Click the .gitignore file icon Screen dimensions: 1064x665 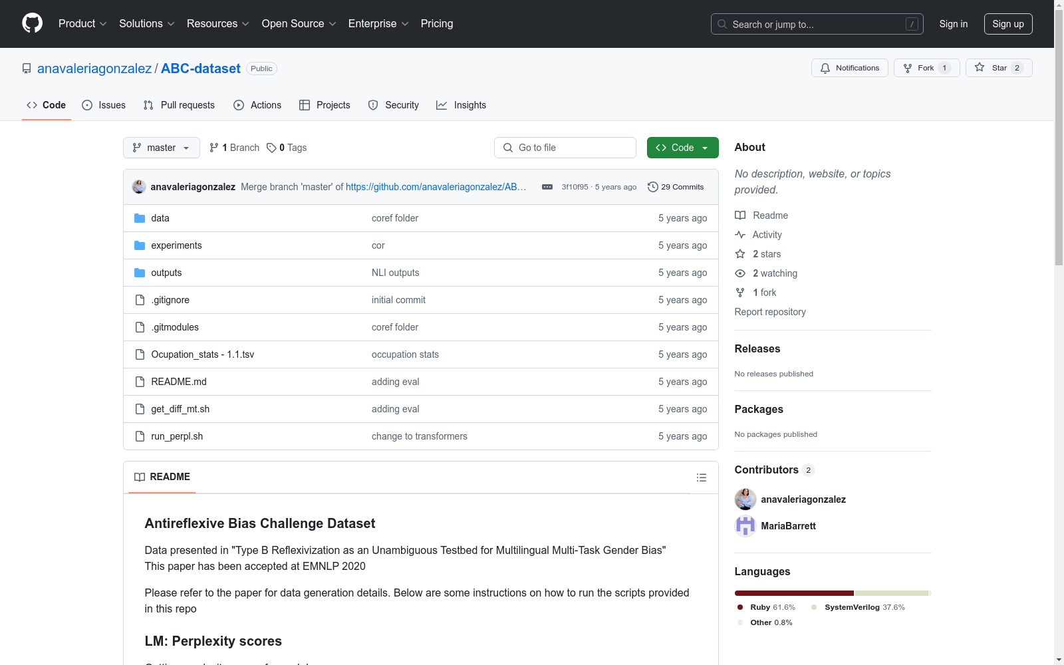coord(140,300)
